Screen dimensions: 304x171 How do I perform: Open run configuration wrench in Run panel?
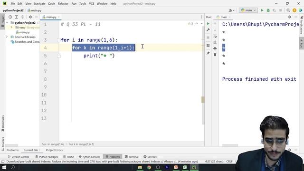[x=208, y=30]
